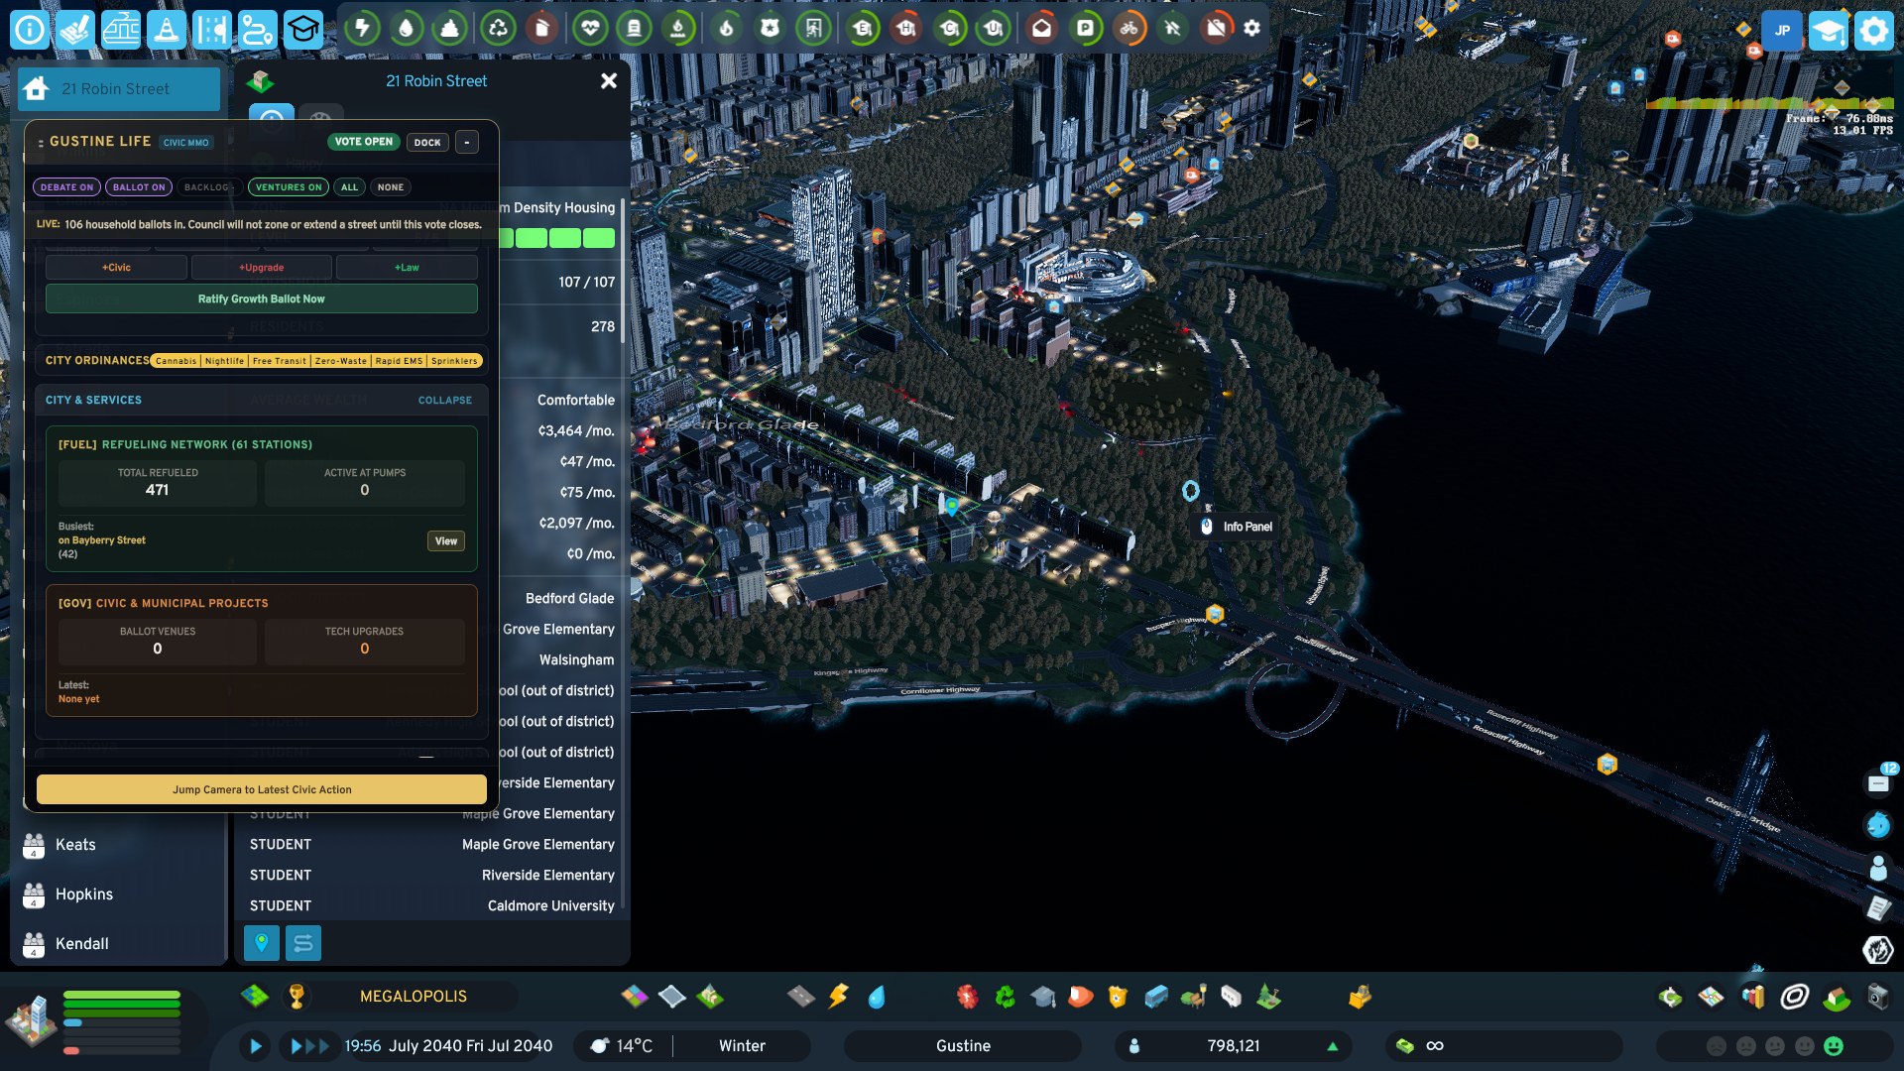Click the happiness smiley indicator

click(1834, 1045)
